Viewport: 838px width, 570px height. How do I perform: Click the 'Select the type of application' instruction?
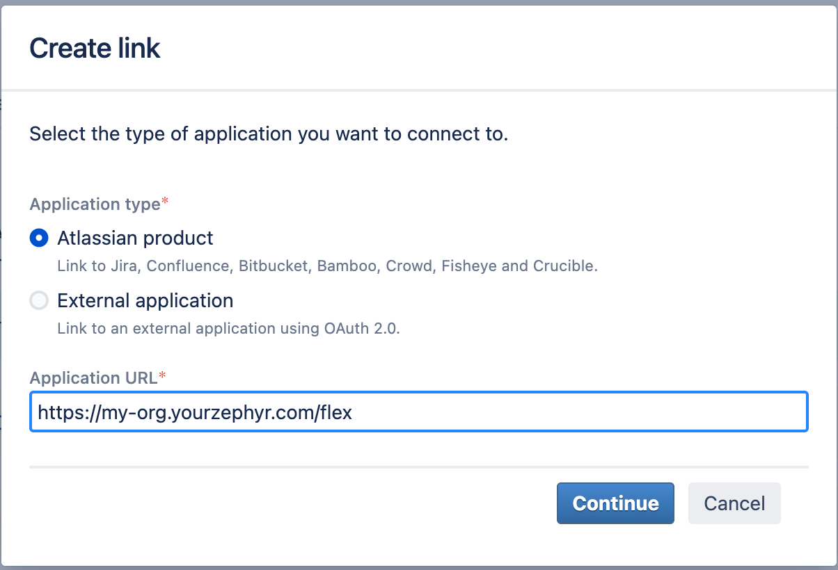click(x=269, y=133)
